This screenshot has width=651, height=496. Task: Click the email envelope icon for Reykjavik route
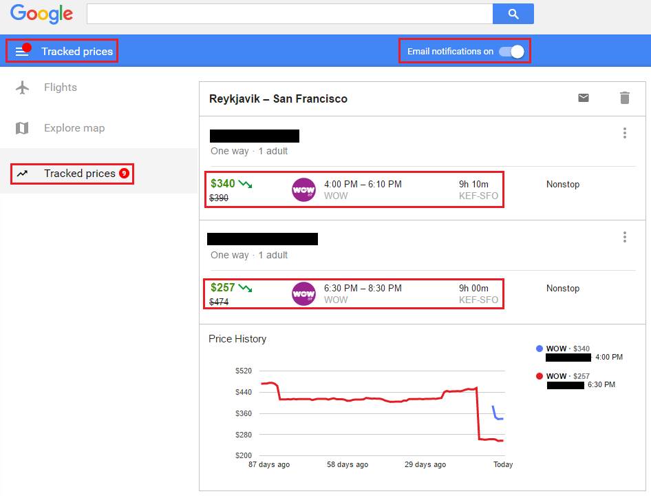coord(584,98)
